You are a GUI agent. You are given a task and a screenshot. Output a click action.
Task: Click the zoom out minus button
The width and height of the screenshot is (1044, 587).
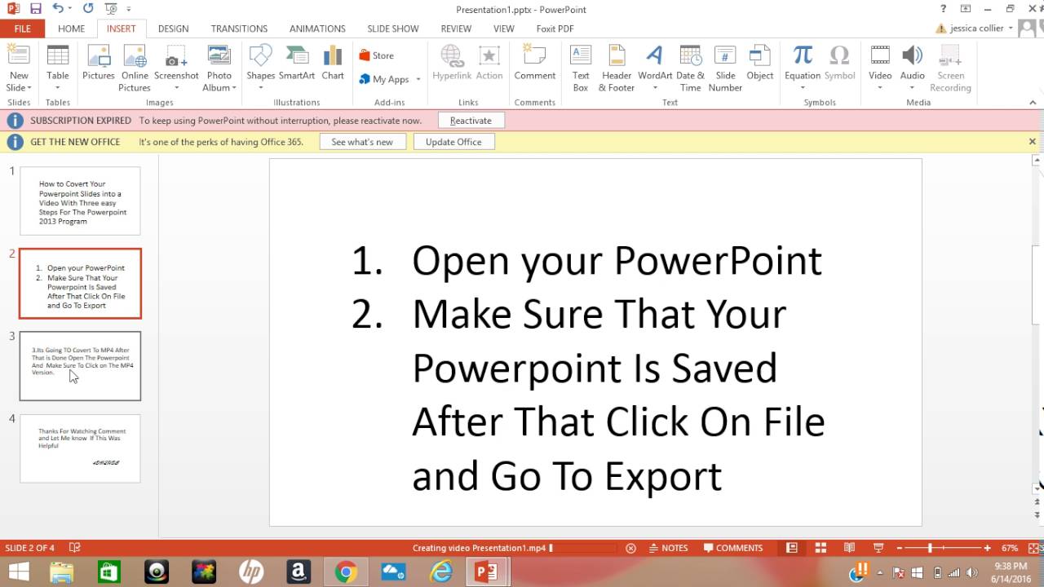tap(900, 548)
